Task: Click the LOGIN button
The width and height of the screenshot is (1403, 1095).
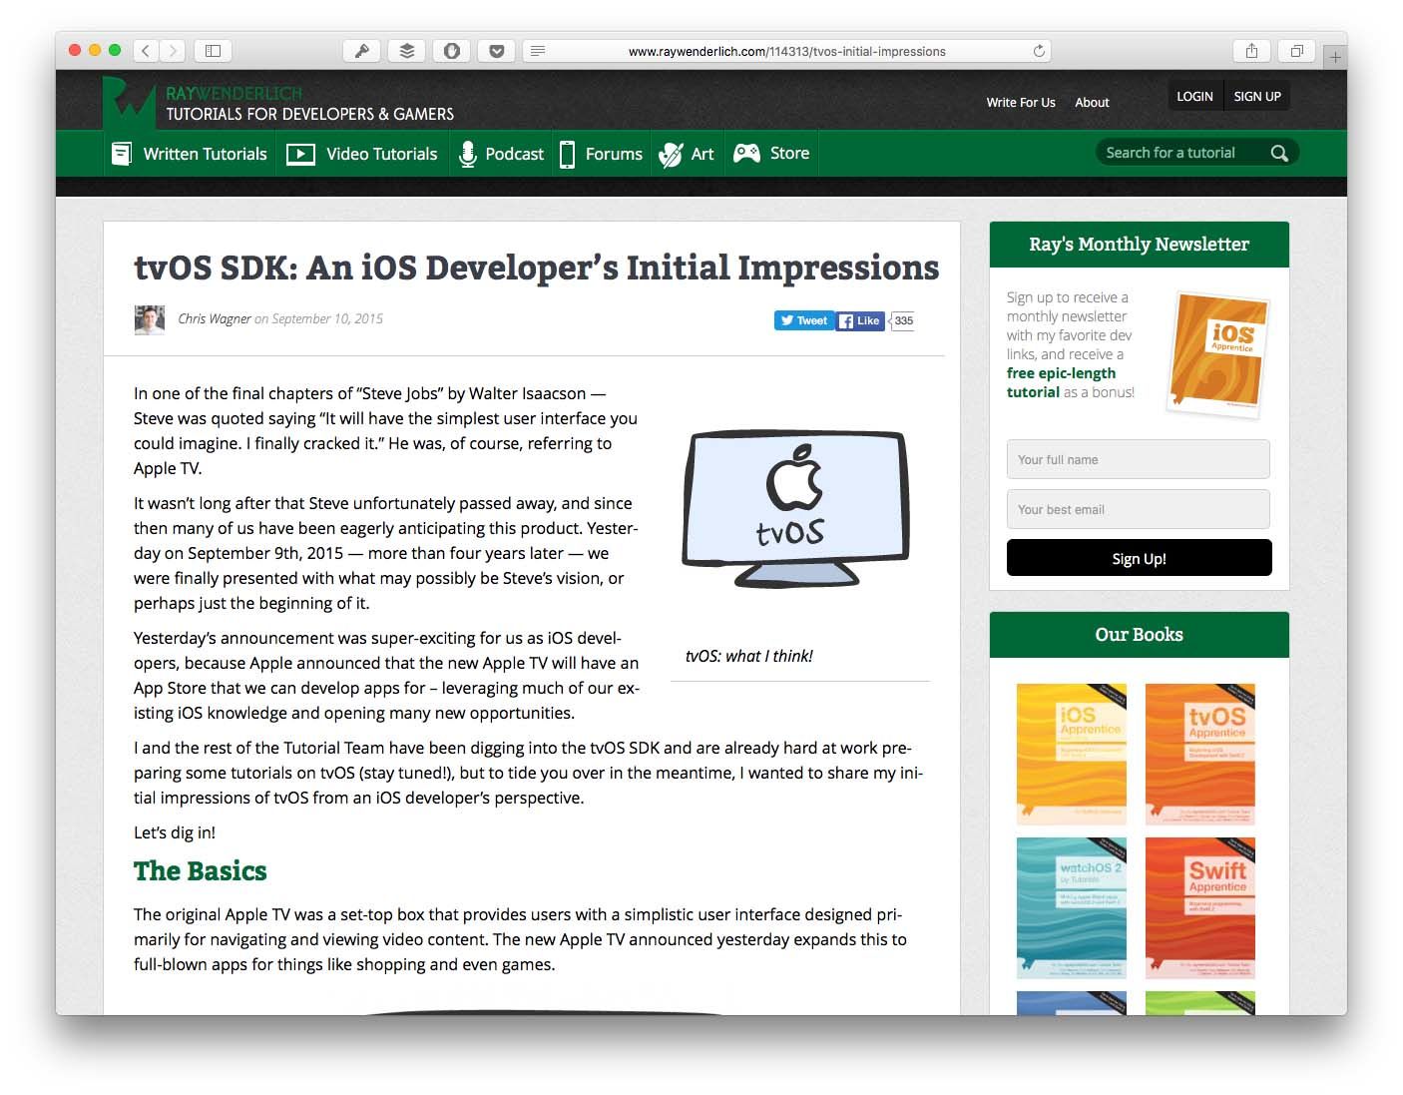Action: tap(1194, 96)
